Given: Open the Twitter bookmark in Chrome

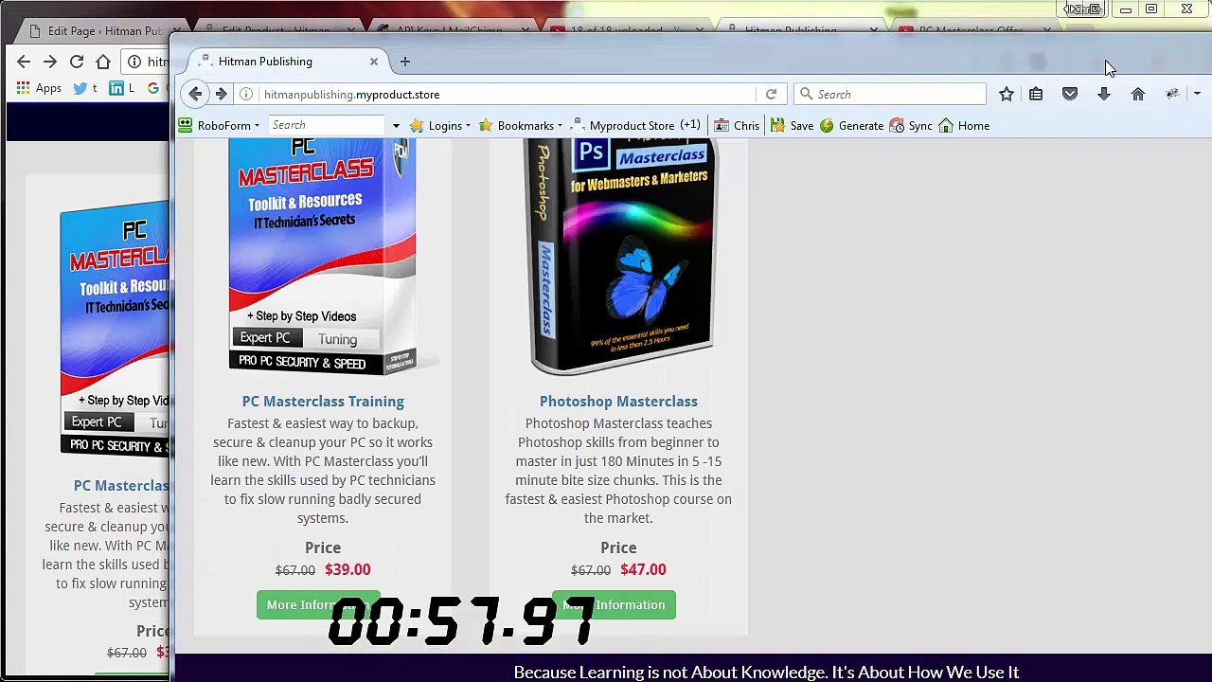Looking at the screenshot, I should (84, 88).
